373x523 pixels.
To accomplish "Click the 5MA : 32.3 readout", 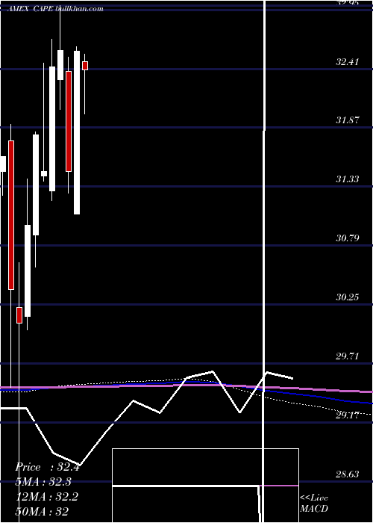I will [x=43, y=482].
